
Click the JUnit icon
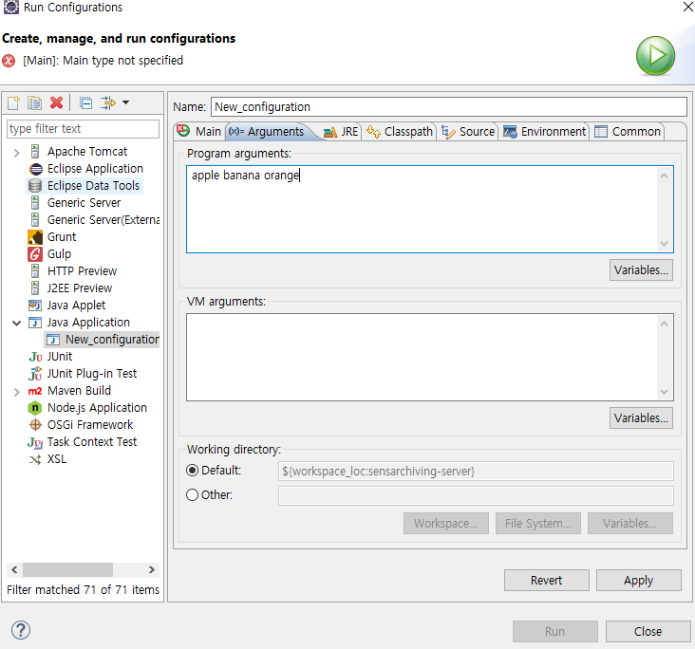point(35,357)
